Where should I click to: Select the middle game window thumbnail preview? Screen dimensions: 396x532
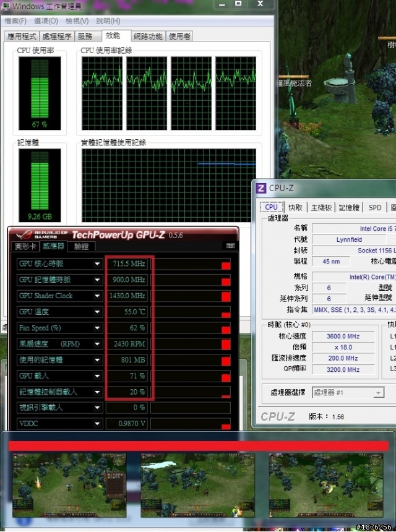198,485
